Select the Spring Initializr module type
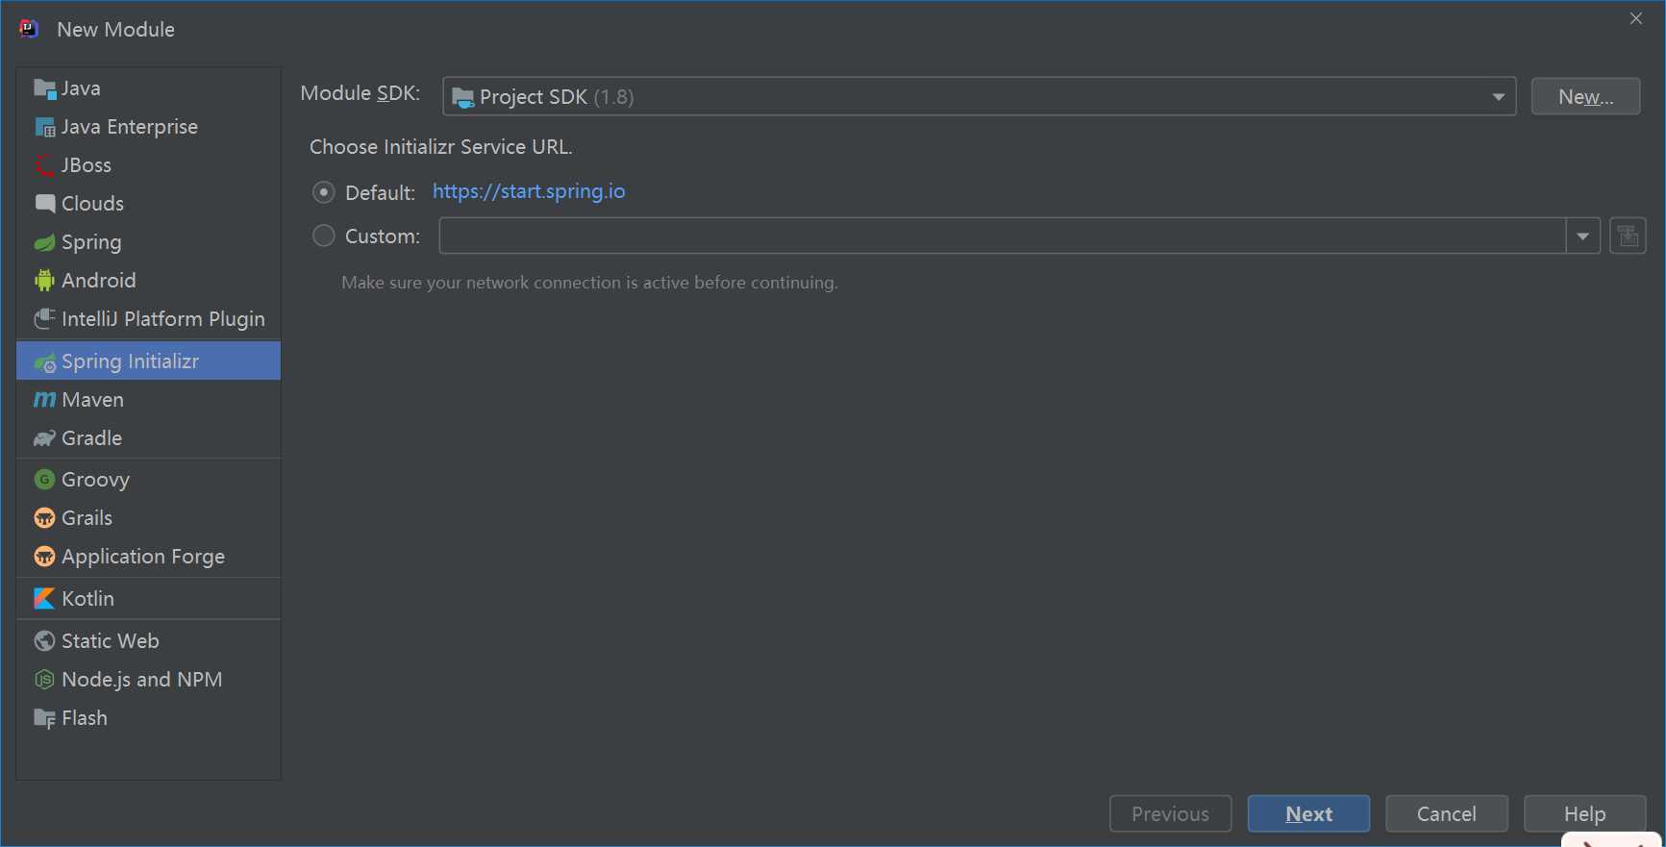This screenshot has width=1666, height=847. coord(148,361)
